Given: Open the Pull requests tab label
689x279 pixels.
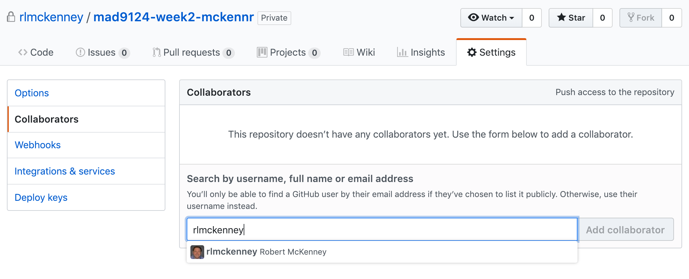Looking at the screenshot, I should click(192, 52).
